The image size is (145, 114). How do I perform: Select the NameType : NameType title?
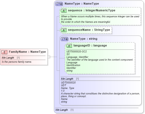(x=82, y=4)
